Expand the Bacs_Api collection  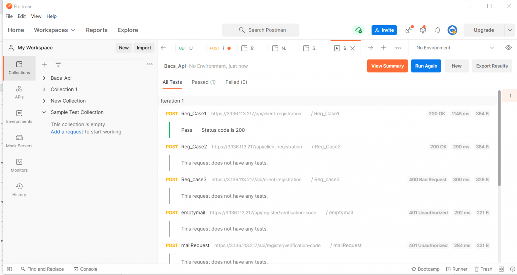pyautogui.click(x=44, y=78)
